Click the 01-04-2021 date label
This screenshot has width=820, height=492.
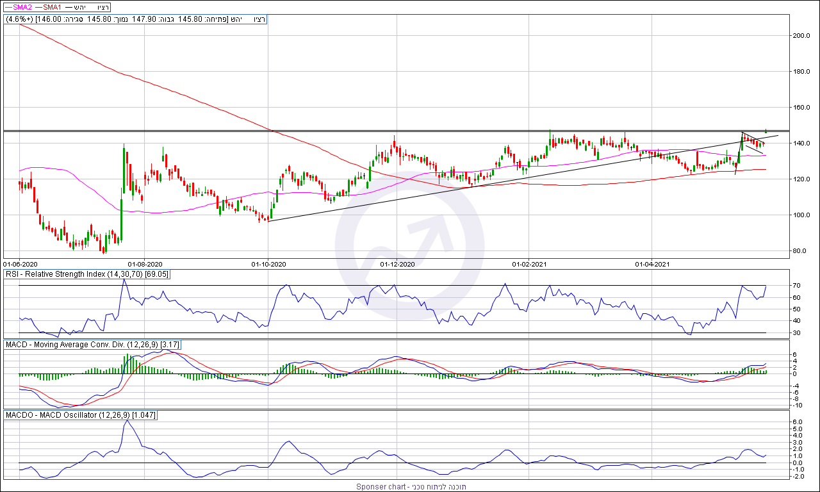click(652, 263)
